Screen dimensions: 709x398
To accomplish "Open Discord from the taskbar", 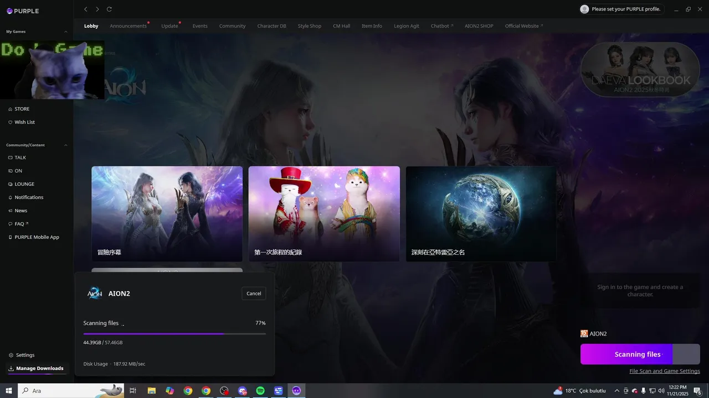I will 242,391.
